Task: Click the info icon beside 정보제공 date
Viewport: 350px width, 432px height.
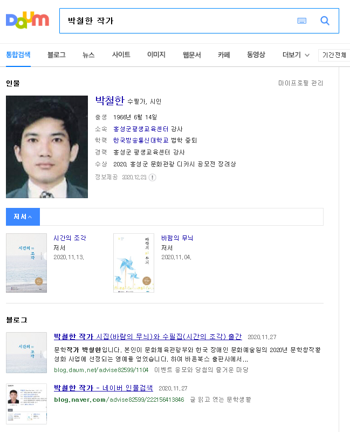Action: tap(153, 177)
